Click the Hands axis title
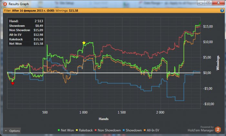 click(104, 119)
